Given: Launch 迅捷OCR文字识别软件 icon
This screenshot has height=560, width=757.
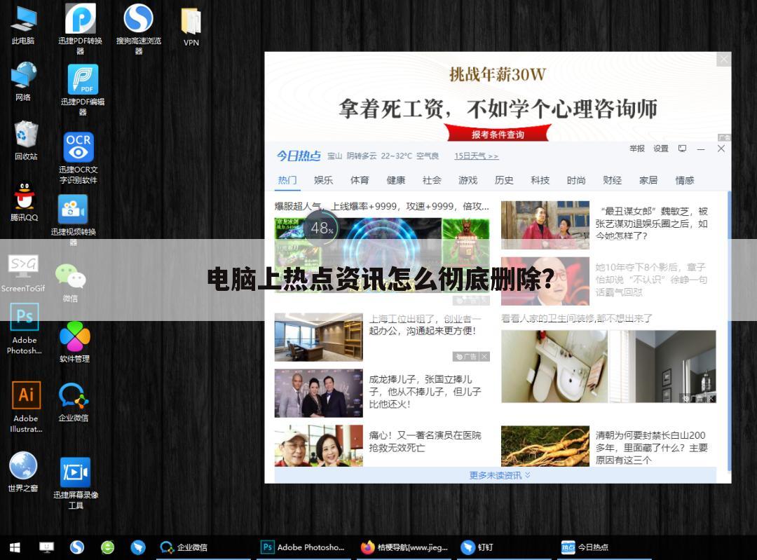Looking at the screenshot, I should click(x=79, y=158).
